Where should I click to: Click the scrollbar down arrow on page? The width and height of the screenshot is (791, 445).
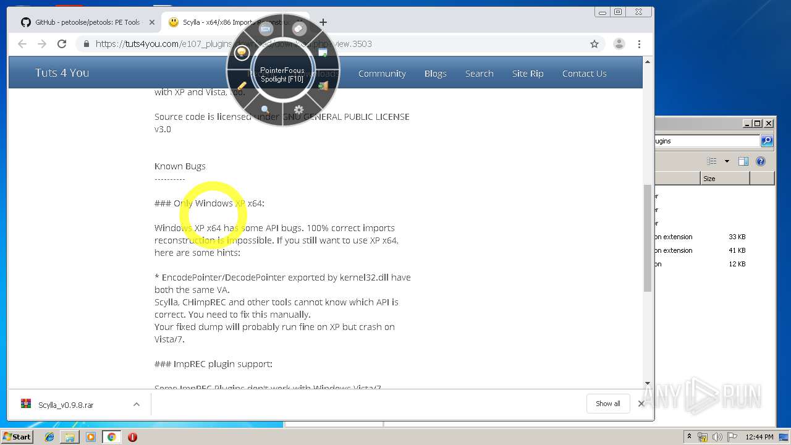click(x=648, y=384)
